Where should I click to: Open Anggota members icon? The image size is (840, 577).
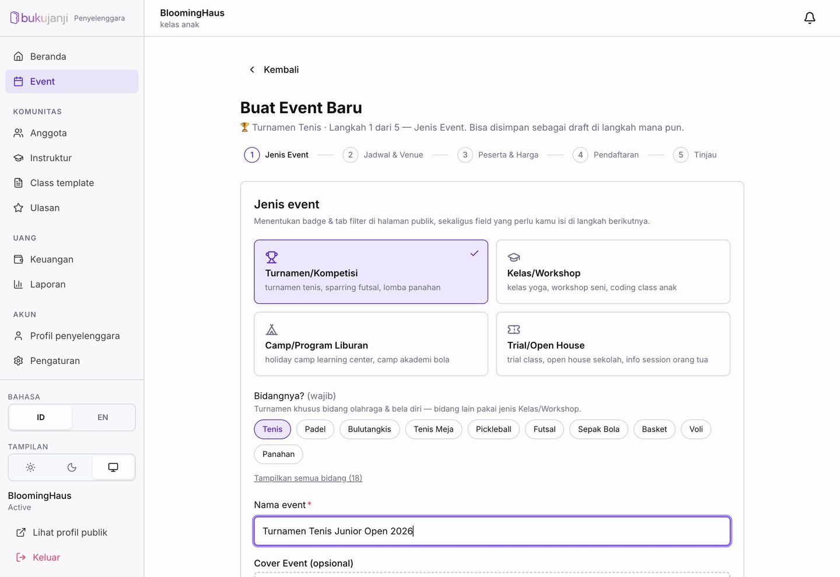(x=19, y=133)
